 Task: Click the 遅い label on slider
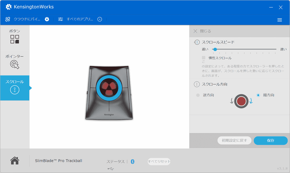[x=205, y=49]
